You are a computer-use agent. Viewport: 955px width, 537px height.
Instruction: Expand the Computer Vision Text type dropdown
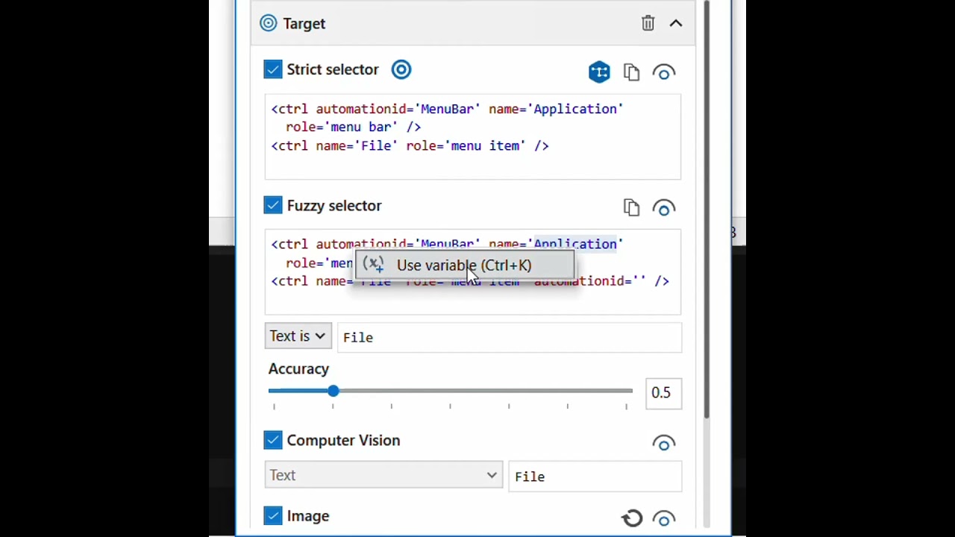tap(383, 475)
